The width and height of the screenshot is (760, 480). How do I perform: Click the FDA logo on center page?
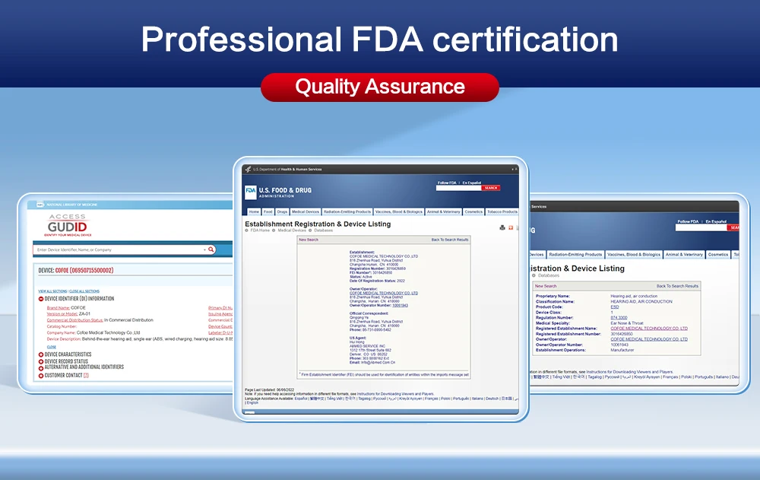tap(250, 191)
